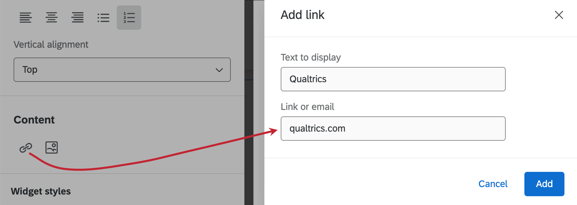Expand the chevron arrow beside Top
The height and width of the screenshot is (205, 577).
click(x=219, y=70)
